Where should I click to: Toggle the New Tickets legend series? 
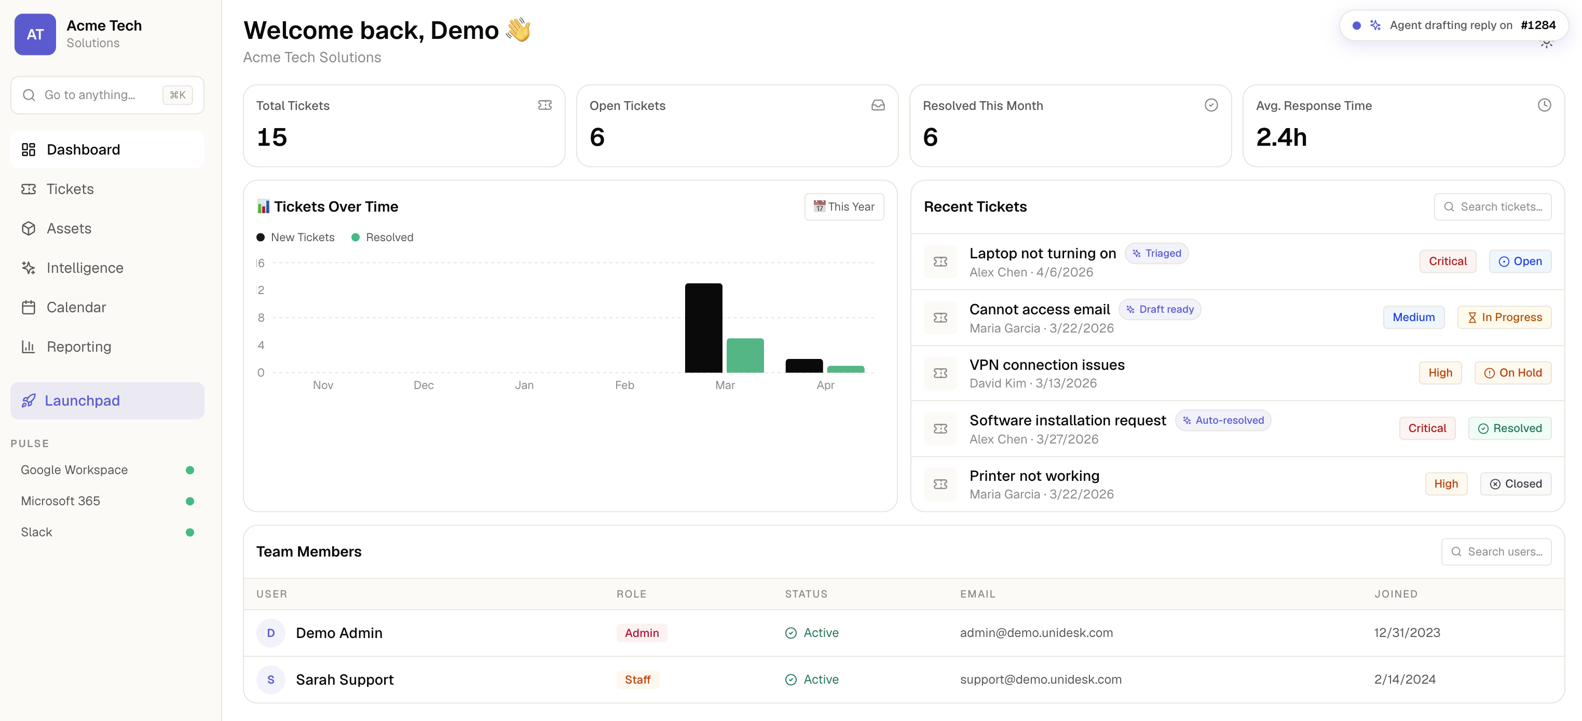[295, 238]
